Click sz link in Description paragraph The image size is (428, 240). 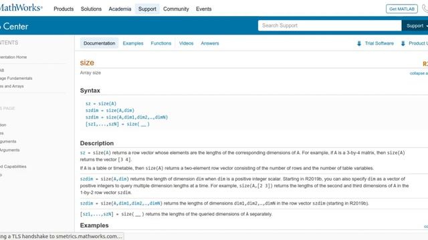tap(83, 153)
